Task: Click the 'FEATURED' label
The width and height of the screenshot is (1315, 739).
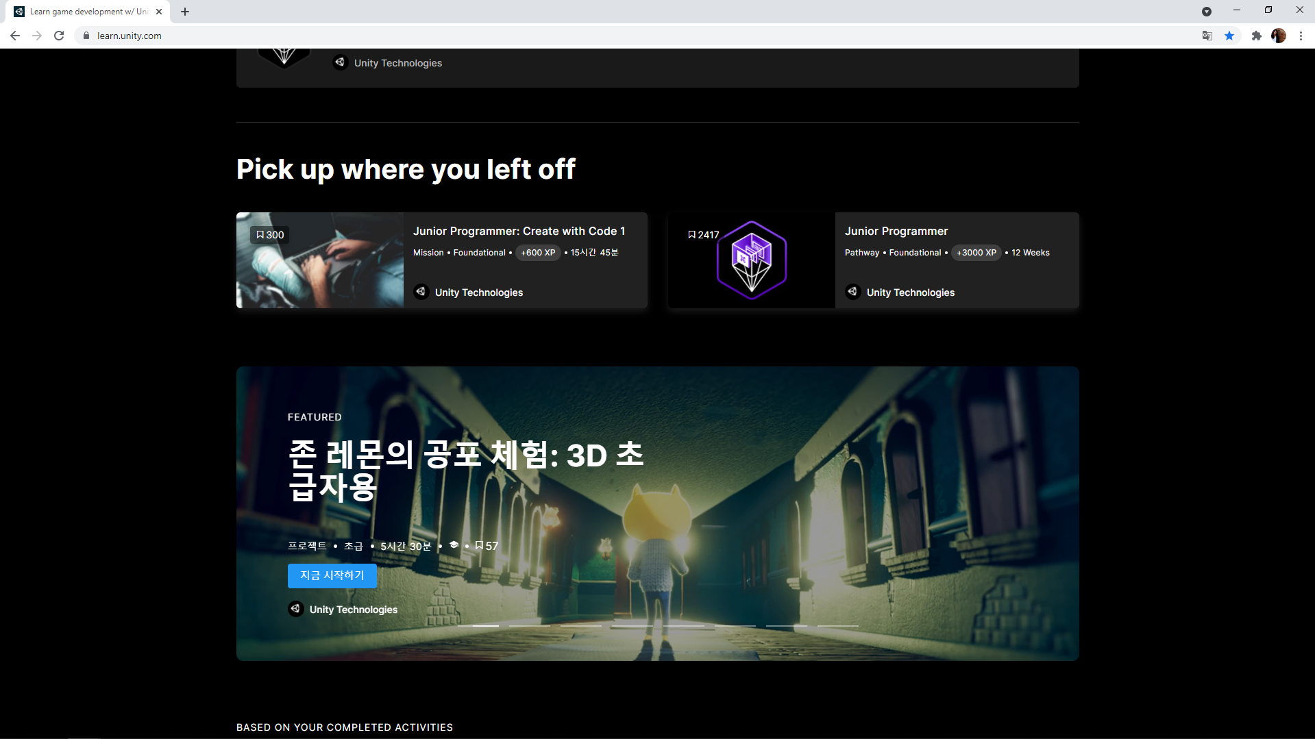Action: pos(315,417)
